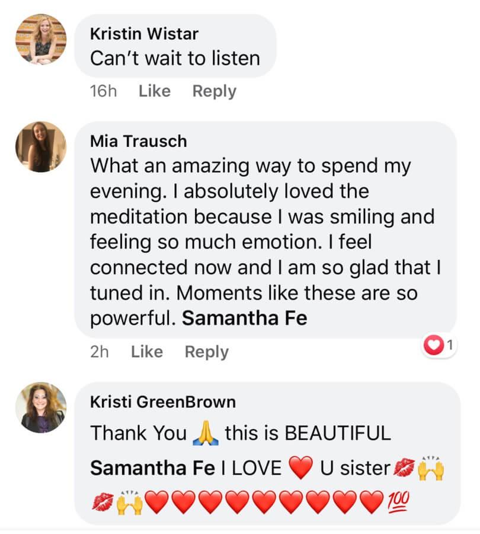Like Mia Trausch's comment
Image resolution: width=480 pixels, height=534 pixels.
click(x=147, y=352)
